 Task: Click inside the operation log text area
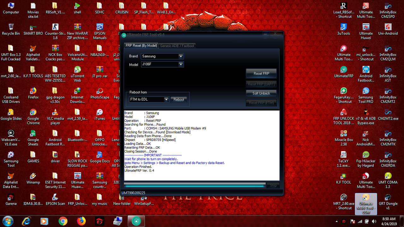[x=202, y=145]
